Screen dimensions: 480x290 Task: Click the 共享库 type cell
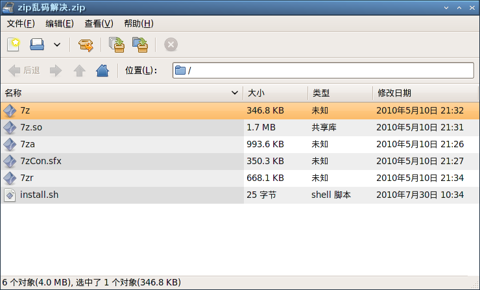click(324, 127)
